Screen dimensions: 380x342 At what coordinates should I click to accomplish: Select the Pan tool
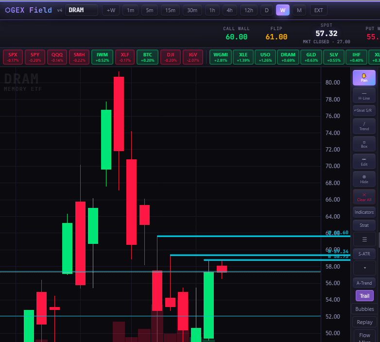(364, 78)
